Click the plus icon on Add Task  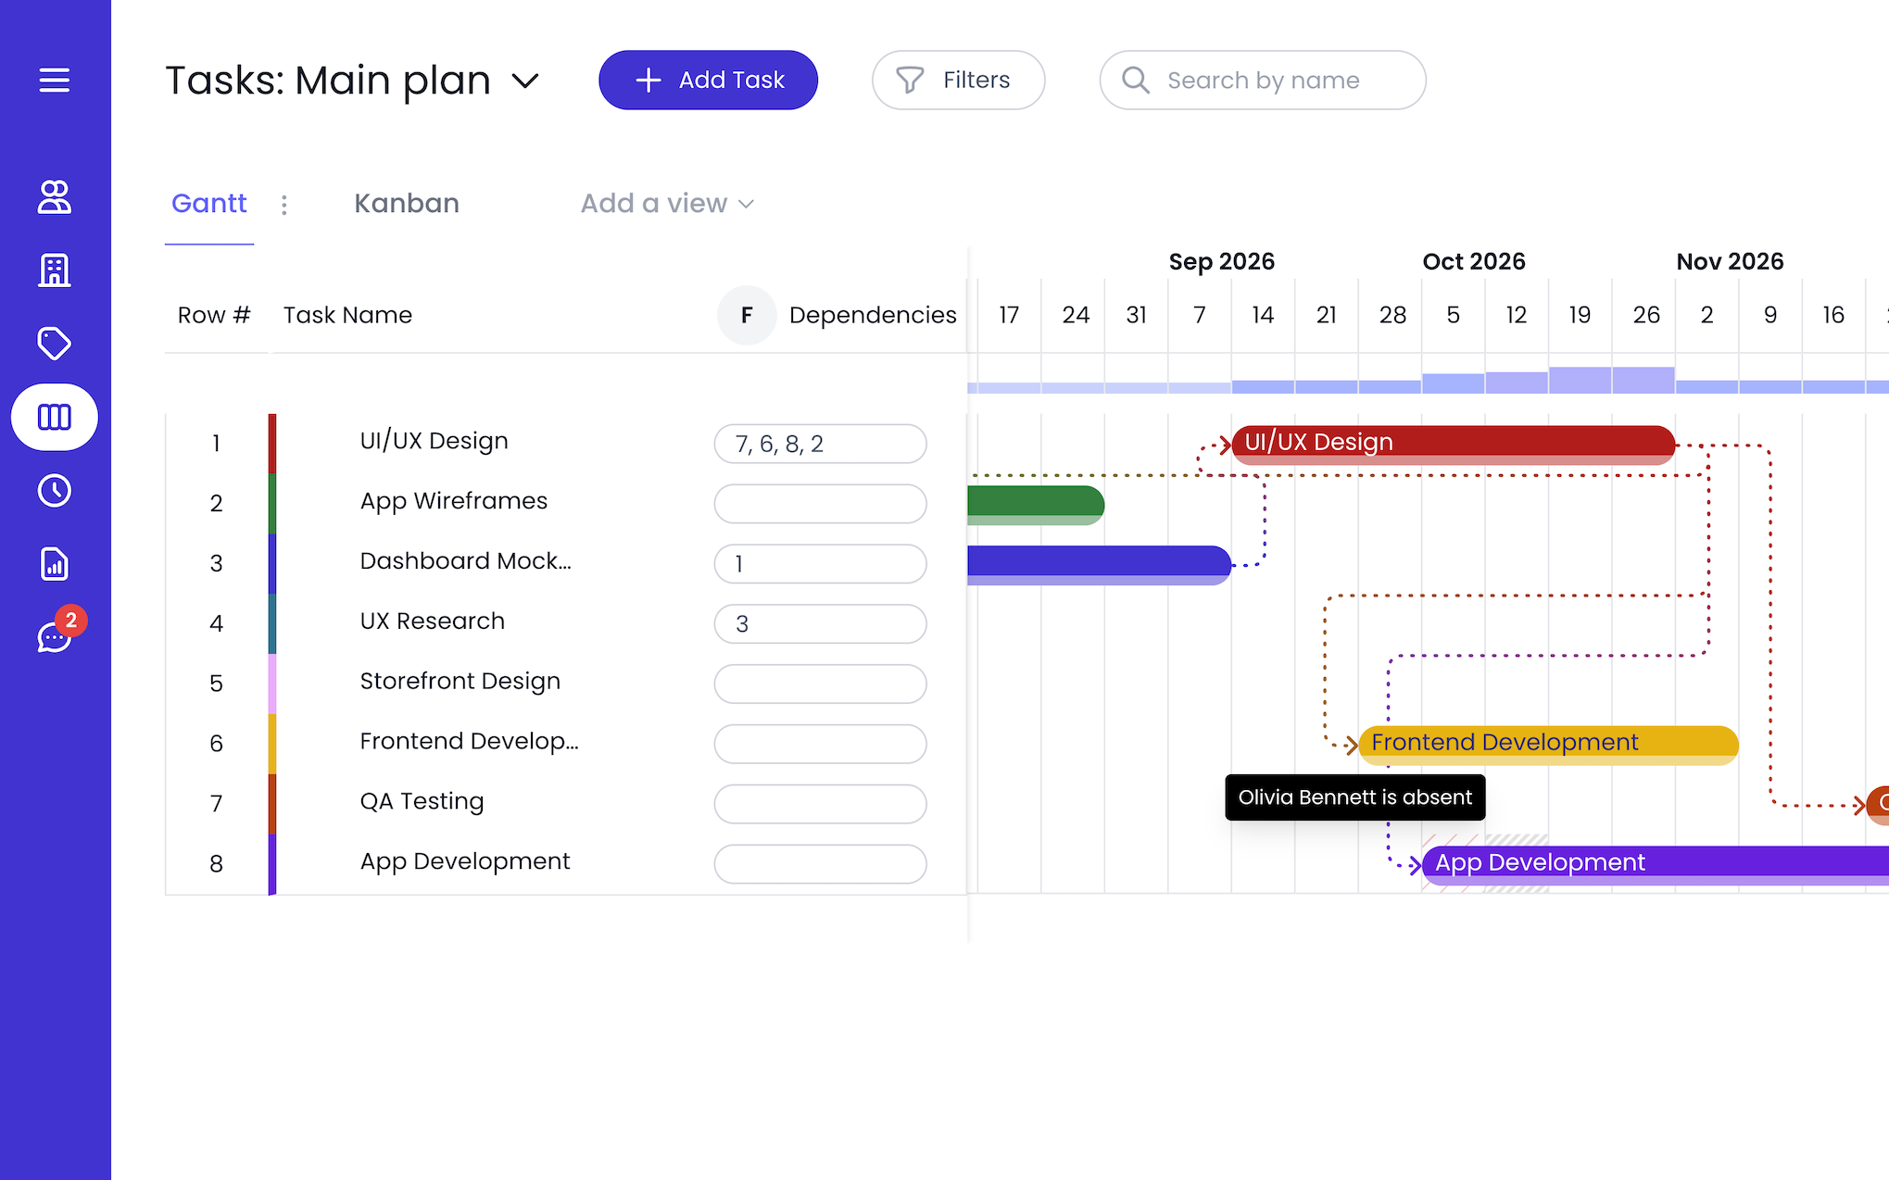click(x=649, y=81)
